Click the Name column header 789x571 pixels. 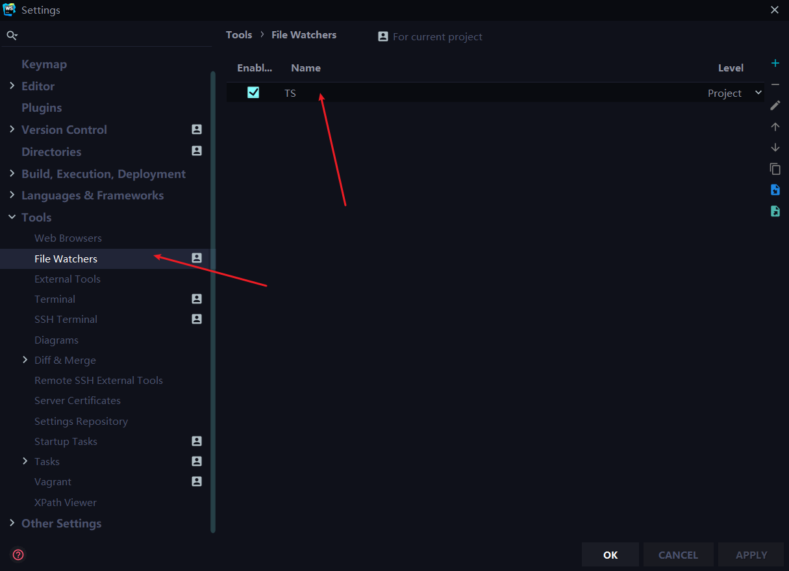click(306, 68)
